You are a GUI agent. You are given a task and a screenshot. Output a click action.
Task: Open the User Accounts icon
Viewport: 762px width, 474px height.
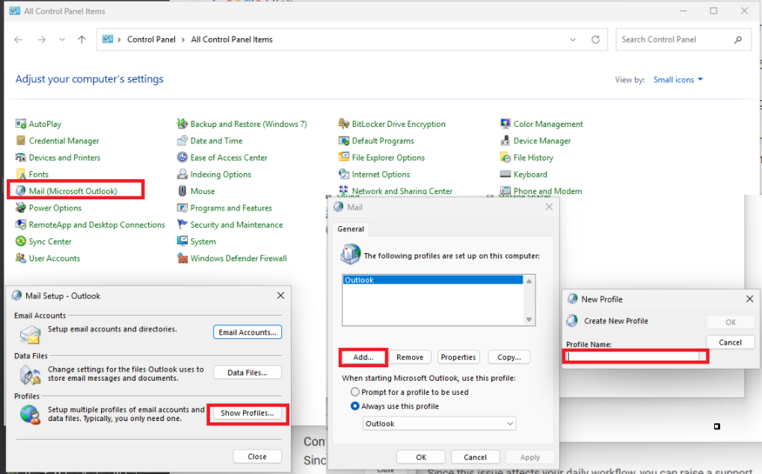click(x=20, y=258)
